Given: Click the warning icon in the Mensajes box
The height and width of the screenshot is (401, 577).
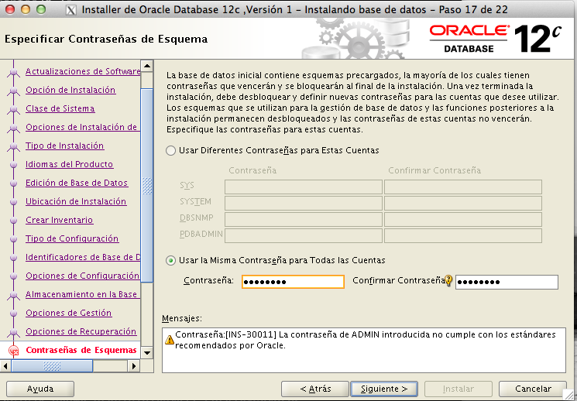Looking at the screenshot, I should [x=170, y=340].
